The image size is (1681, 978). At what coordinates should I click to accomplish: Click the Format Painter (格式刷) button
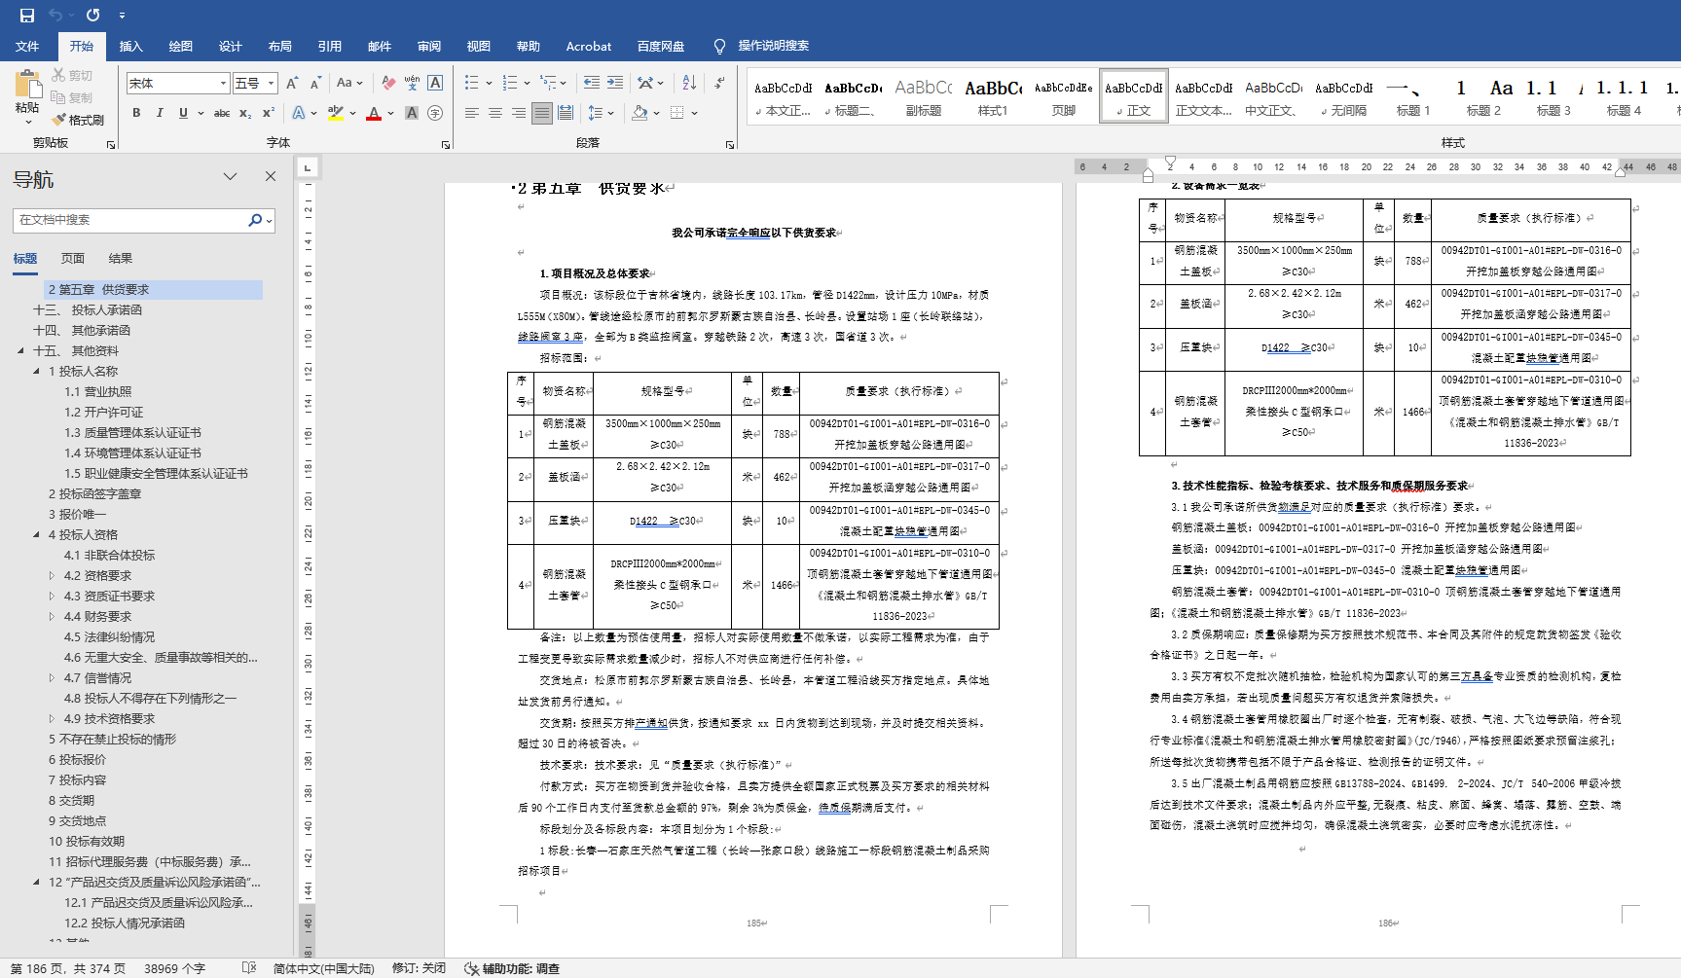(x=78, y=120)
